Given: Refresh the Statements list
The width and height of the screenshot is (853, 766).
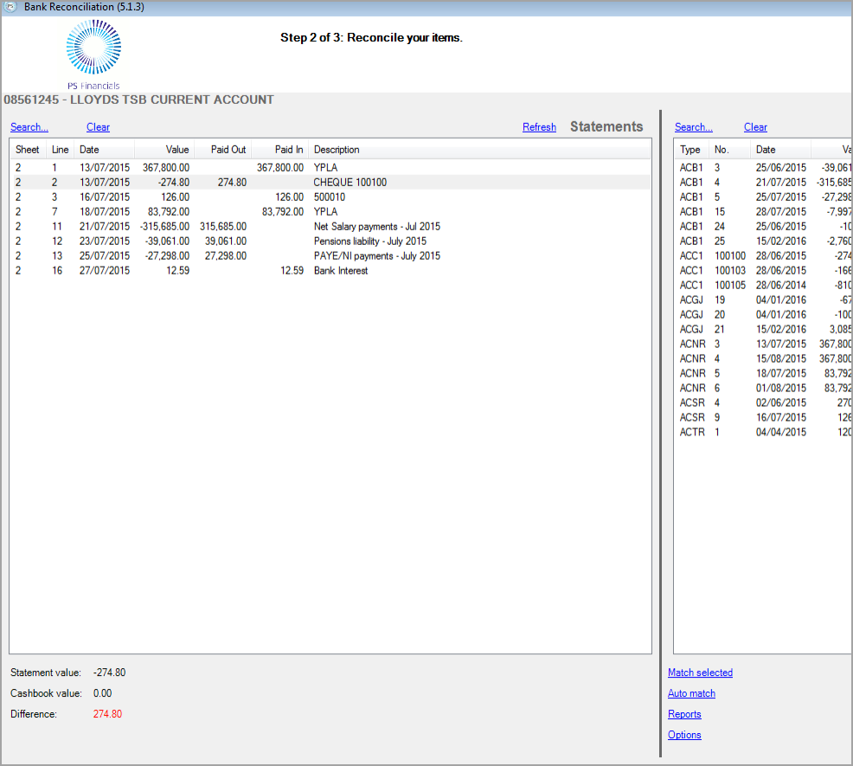Looking at the screenshot, I should 539,127.
